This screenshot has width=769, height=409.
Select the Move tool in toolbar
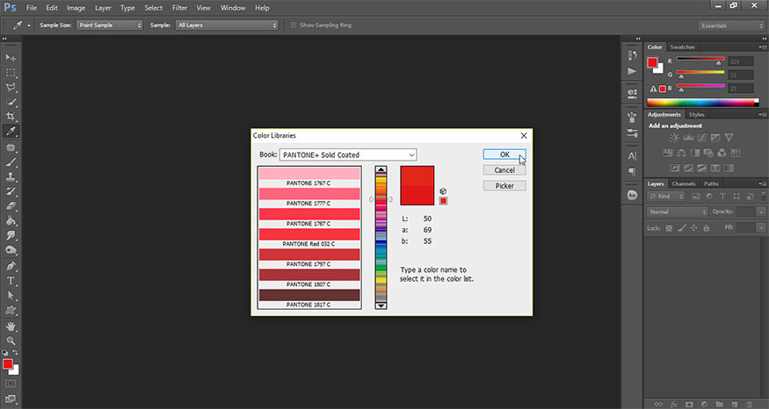point(11,57)
